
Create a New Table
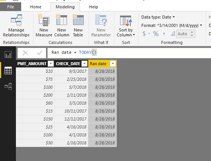click(x=78, y=26)
